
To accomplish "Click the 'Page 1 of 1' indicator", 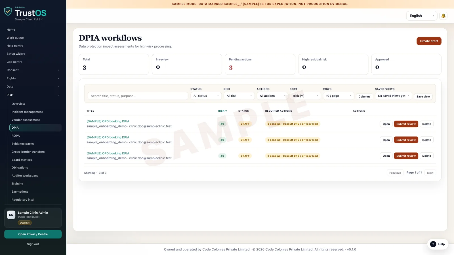I will (x=414, y=173).
